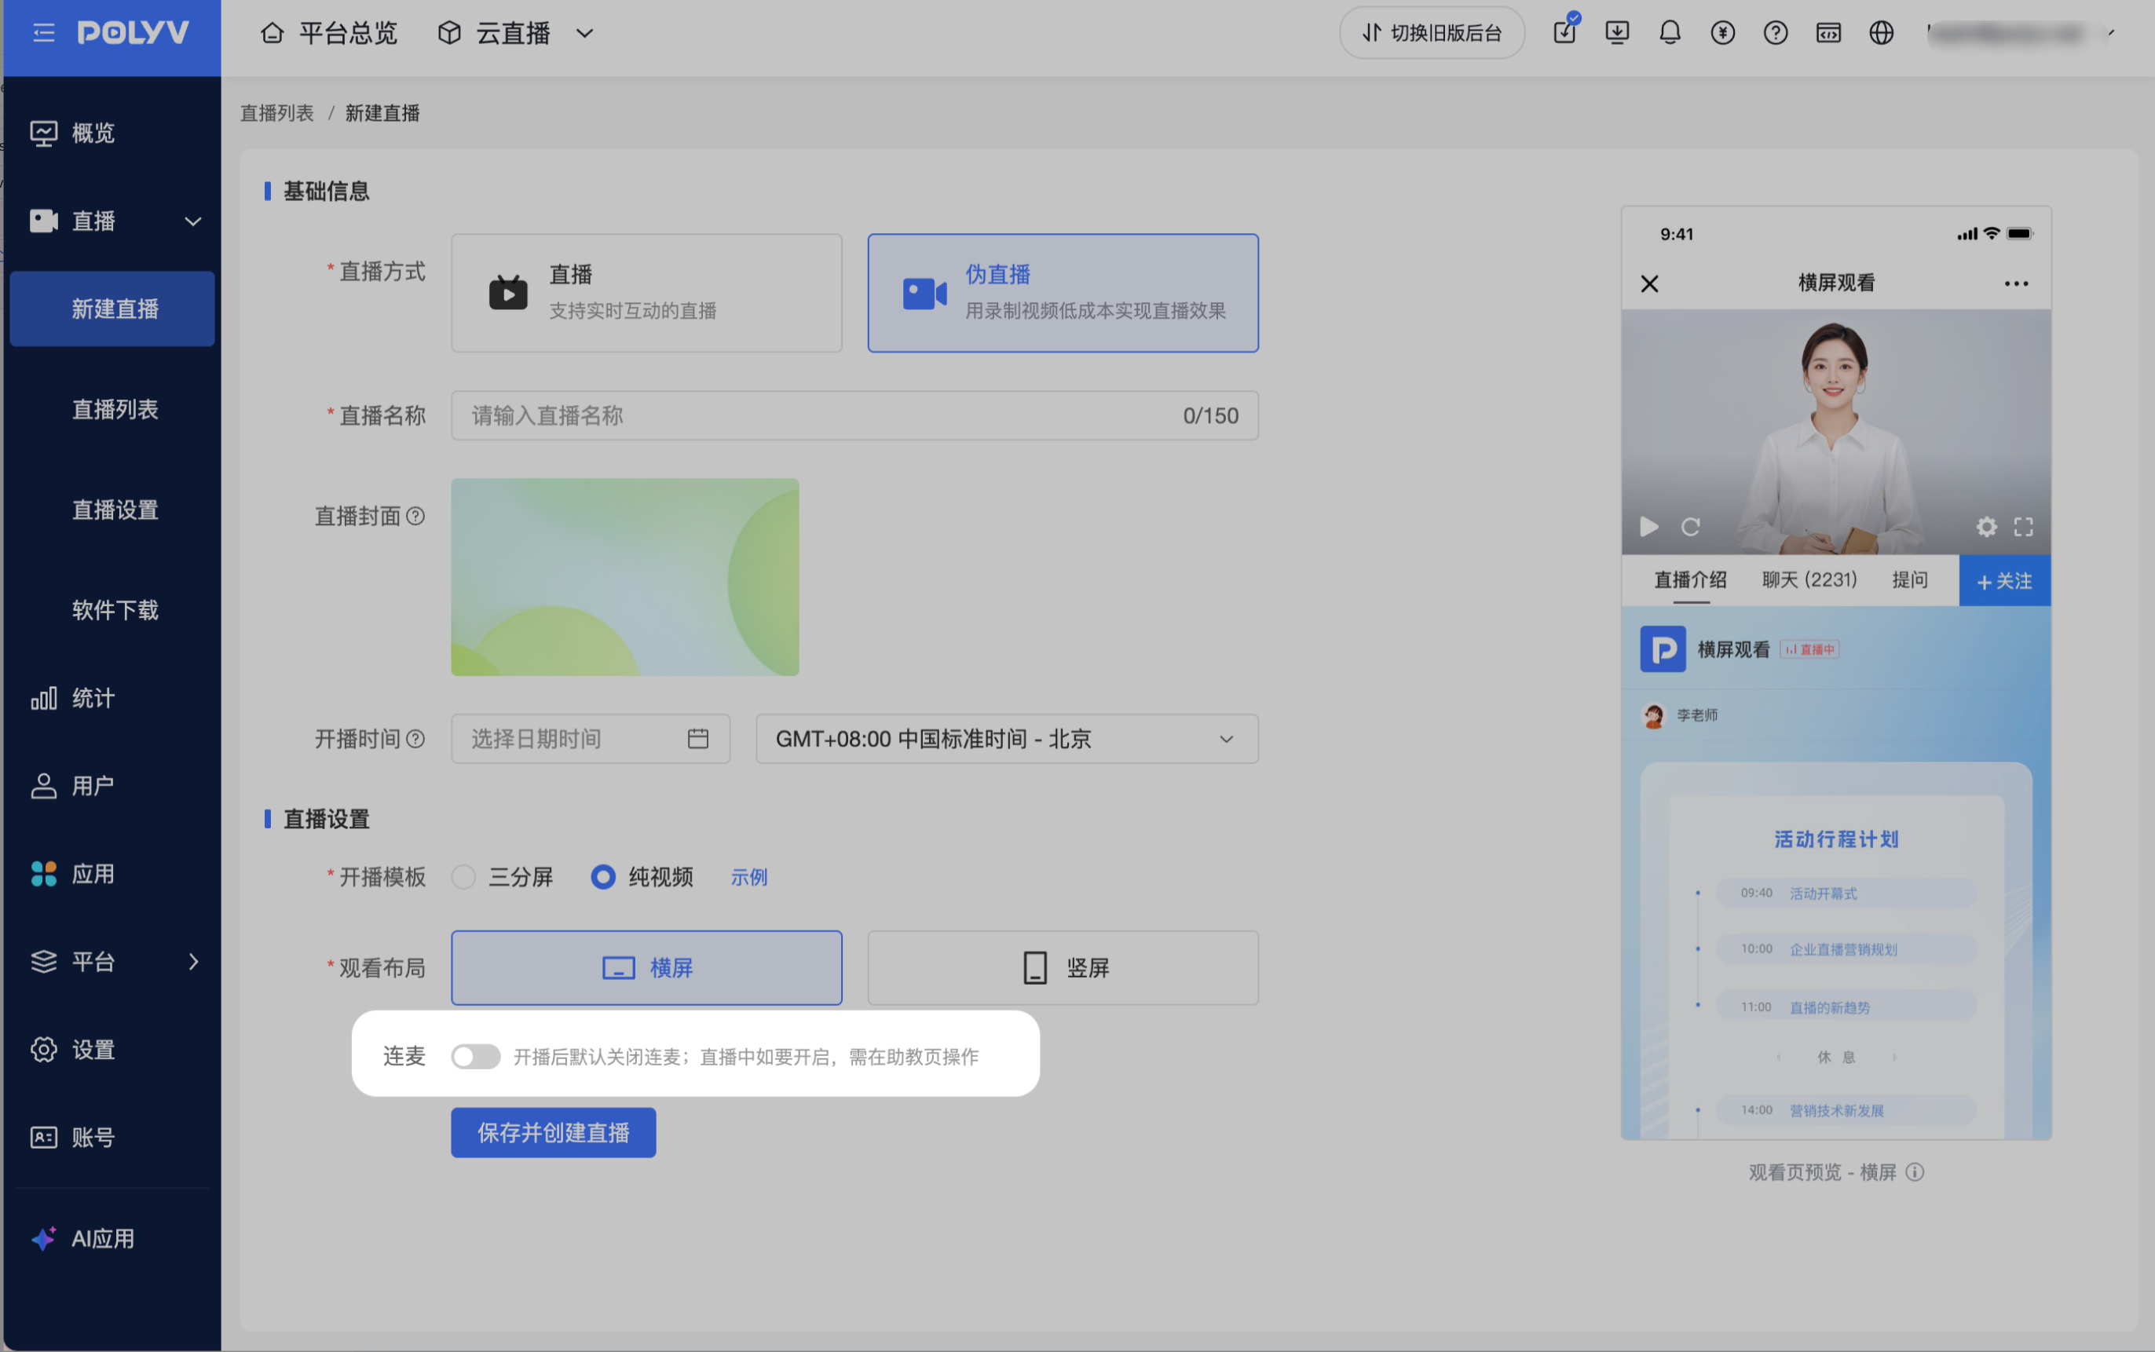Open the notification bell
Screen dimensions: 2155x1352
1670,33
